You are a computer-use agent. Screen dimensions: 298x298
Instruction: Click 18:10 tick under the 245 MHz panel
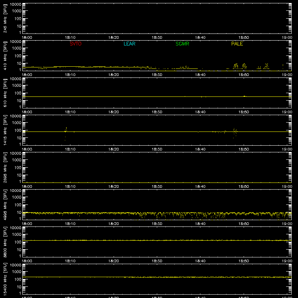pos(70,38)
